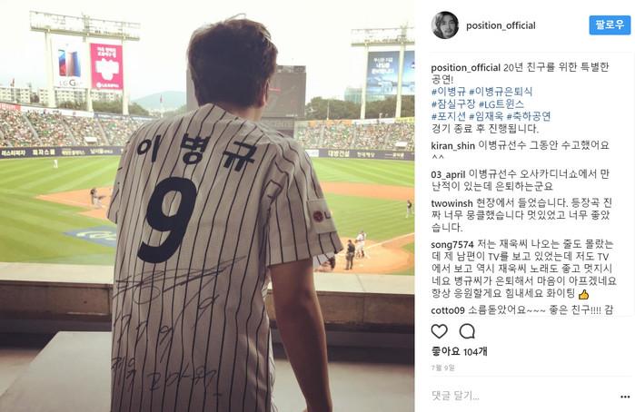Click the 좋아요 104개 likes count
Viewport: 635px width, 412px height.
460,352
